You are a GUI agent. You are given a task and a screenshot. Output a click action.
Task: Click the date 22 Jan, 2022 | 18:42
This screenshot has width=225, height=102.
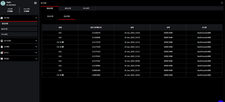click(x=132, y=75)
